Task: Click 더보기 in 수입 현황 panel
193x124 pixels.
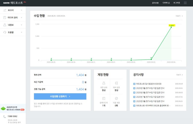Action: 179,16
